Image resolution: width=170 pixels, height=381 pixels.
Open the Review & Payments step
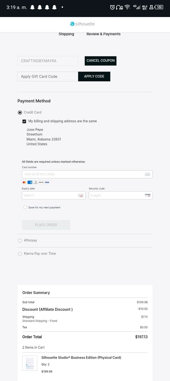pyautogui.click(x=104, y=34)
